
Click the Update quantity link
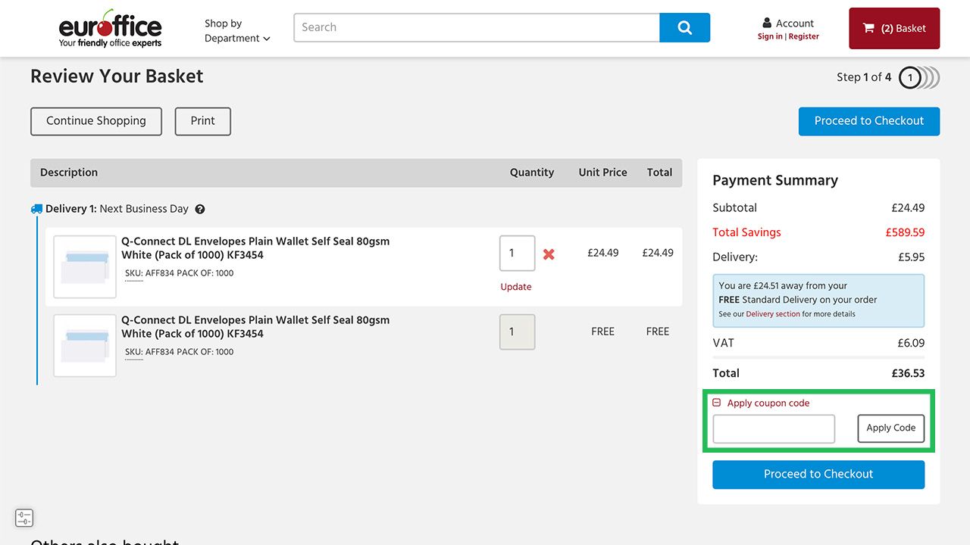(516, 287)
